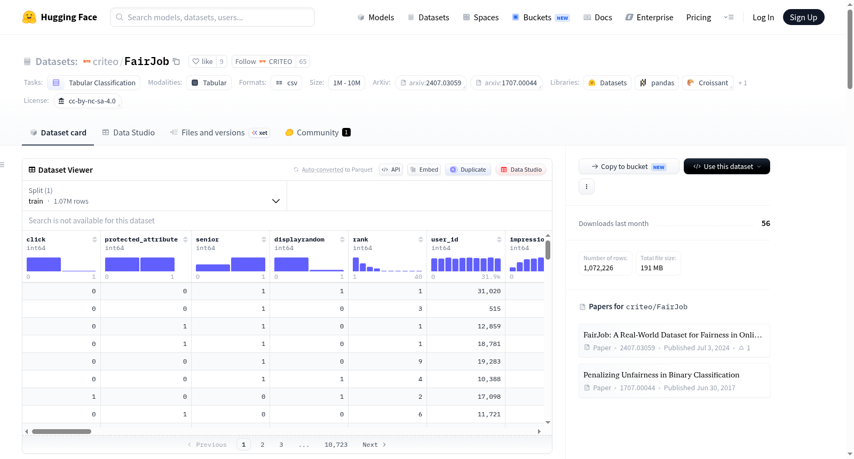Screen dimensions: 854x459
Task: Jump to last page 10,723
Action: pyautogui.click(x=336, y=445)
